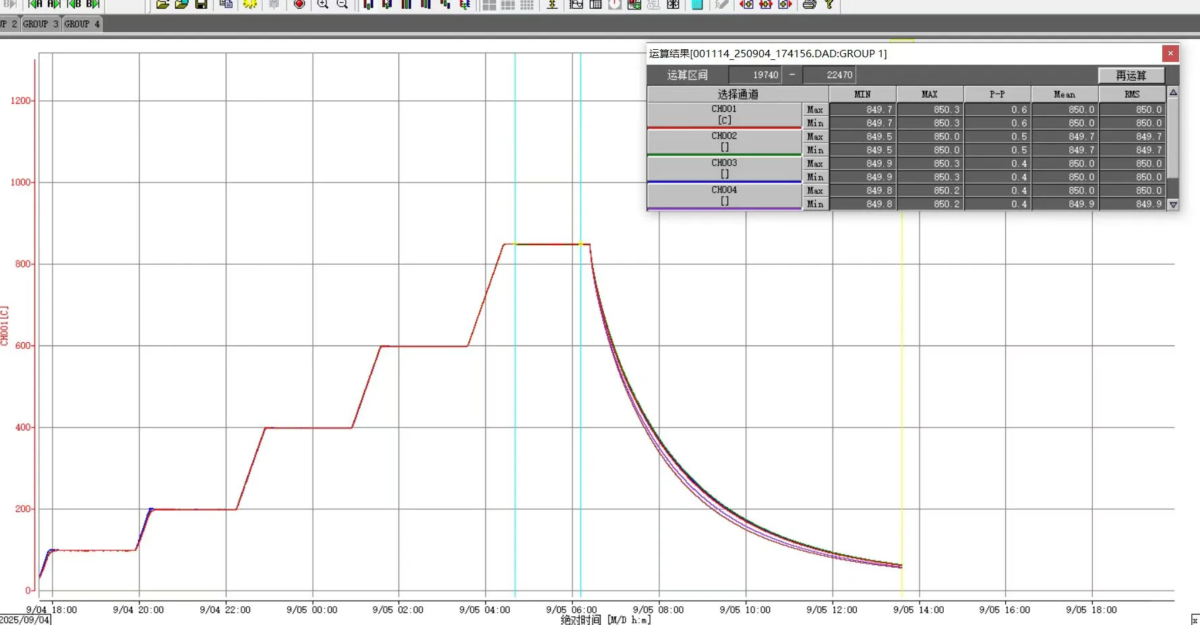The image size is (1200, 625).
Task: Open the data table view icon
Action: coord(596,4)
